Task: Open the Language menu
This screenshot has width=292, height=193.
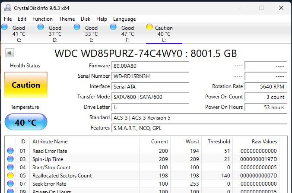Action: pyautogui.click(x=124, y=19)
